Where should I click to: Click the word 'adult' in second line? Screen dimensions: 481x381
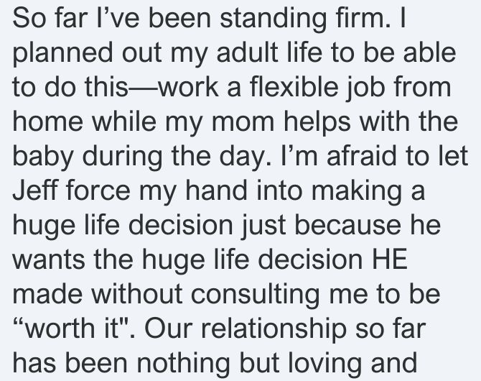pos(247,52)
